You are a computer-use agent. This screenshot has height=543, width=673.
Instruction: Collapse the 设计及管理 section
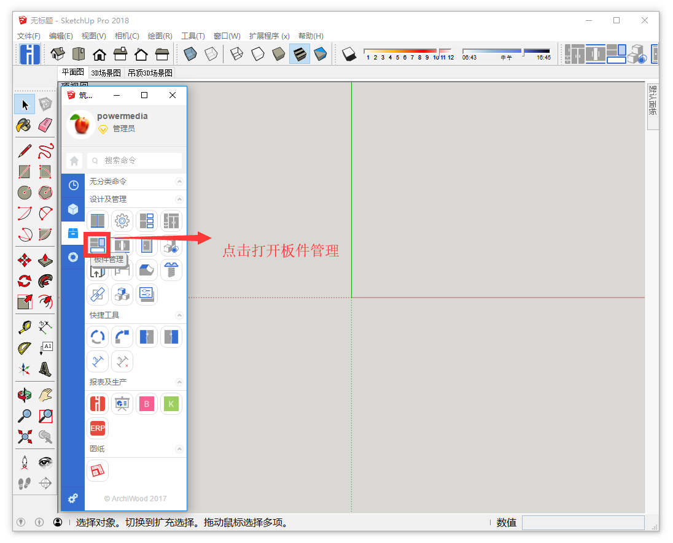179,199
